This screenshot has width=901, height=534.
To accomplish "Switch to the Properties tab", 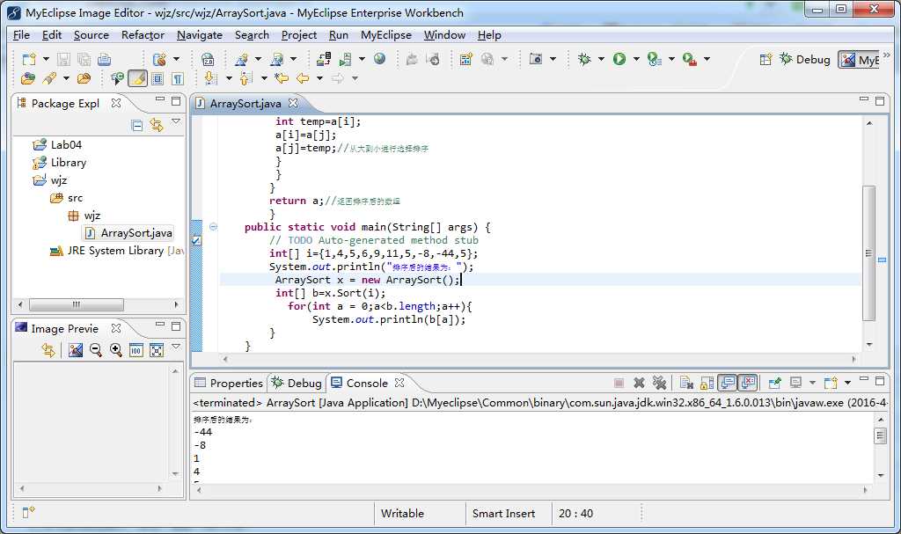I will click(229, 383).
